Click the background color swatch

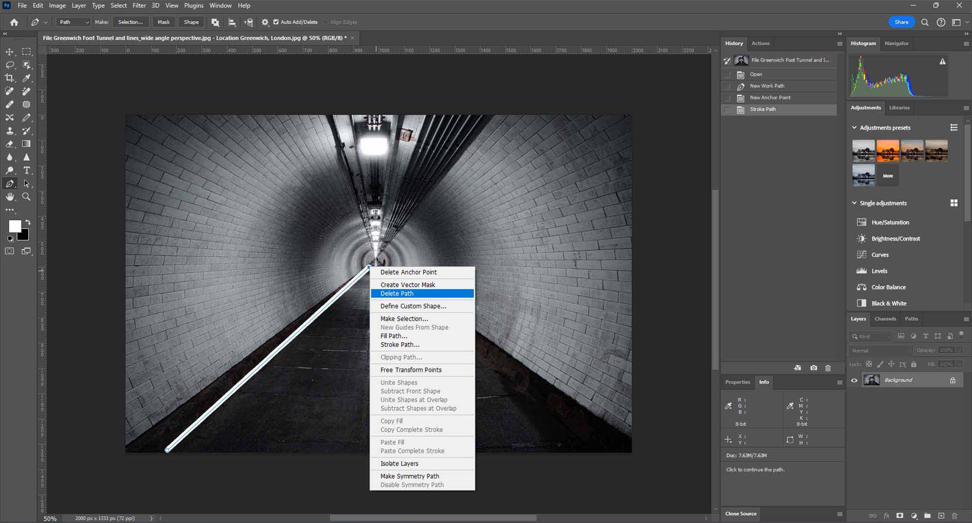click(24, 236)
